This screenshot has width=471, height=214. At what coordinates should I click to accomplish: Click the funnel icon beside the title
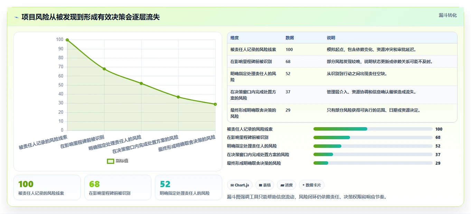point(16,17)
